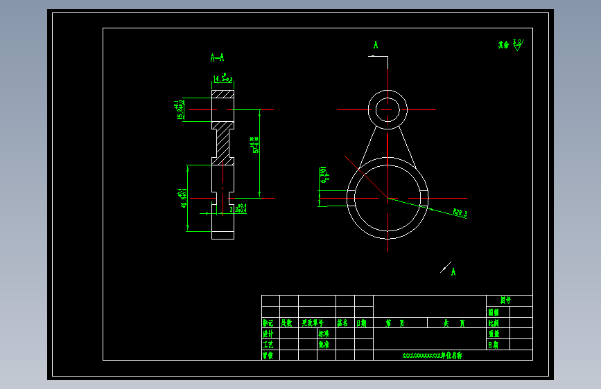601x389 pixels.
Task: Click the 工艺 row label
Action: [x=268, y=344]
